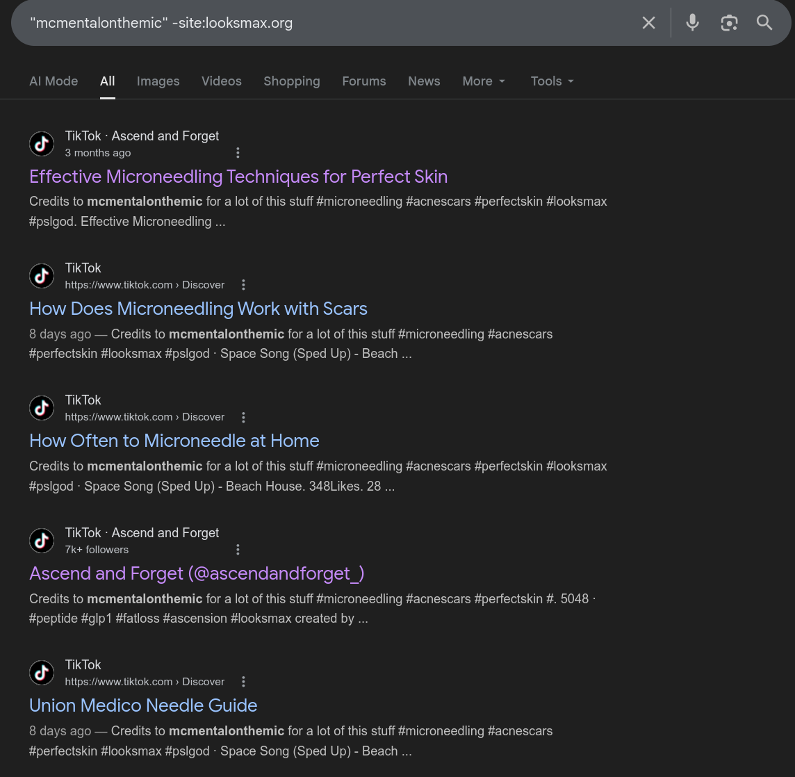Switch to Images tab
The height and width of the screenshot is (777, 795).
click(x=158, y=81)
